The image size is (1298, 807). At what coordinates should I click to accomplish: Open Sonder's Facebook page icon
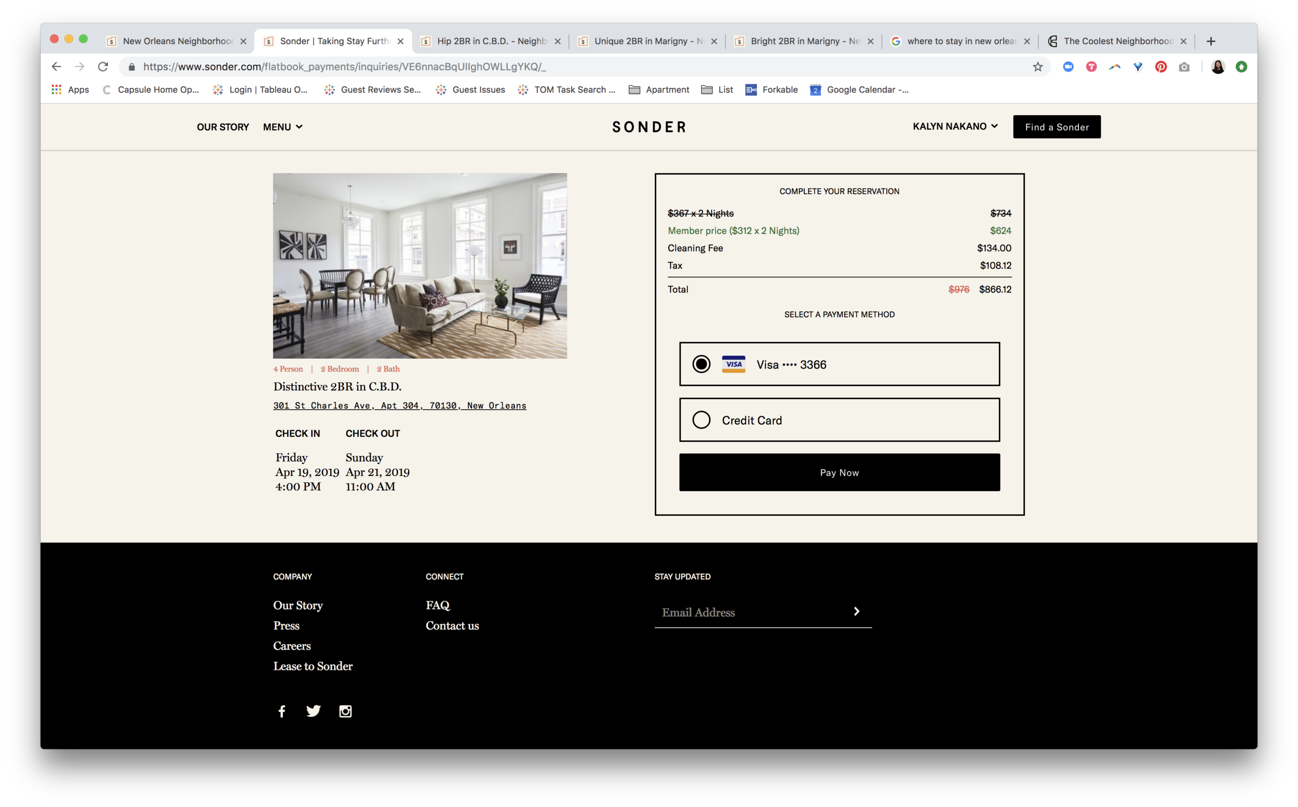tap(282, 711)
